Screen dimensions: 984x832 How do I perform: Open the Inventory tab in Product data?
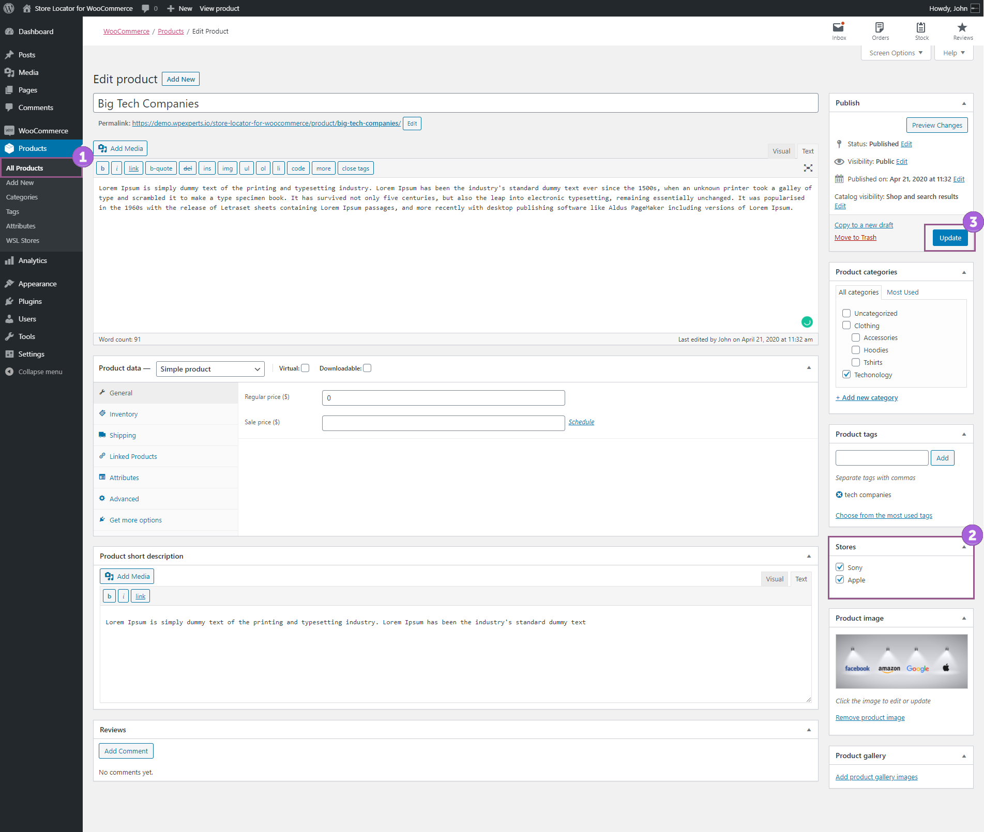click(123, 413)
